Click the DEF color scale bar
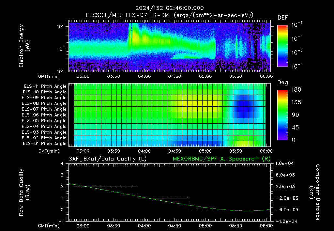 click(x=282, y=46)
